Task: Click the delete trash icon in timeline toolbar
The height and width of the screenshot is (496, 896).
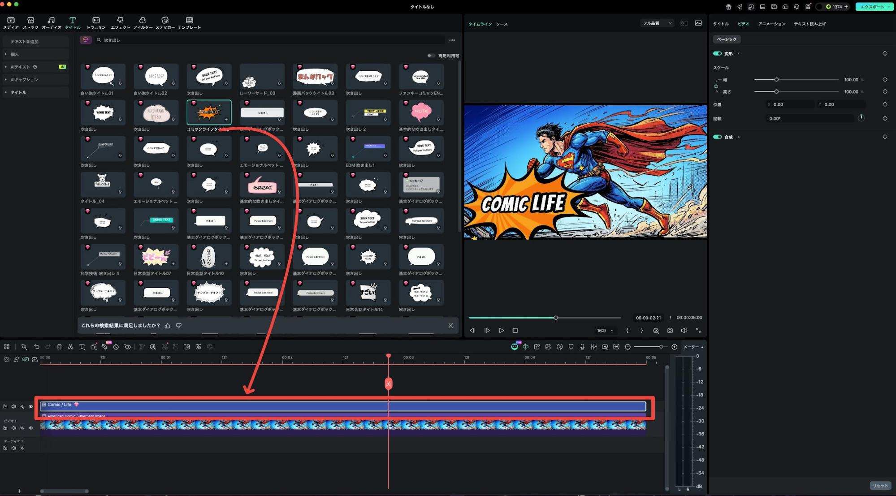Action: pyautogui.click(x=59, y=347)
